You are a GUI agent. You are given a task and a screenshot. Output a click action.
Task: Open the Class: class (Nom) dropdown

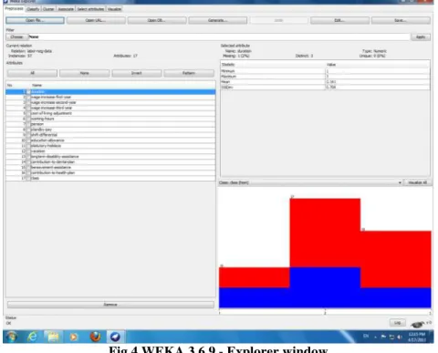[310, 182]
